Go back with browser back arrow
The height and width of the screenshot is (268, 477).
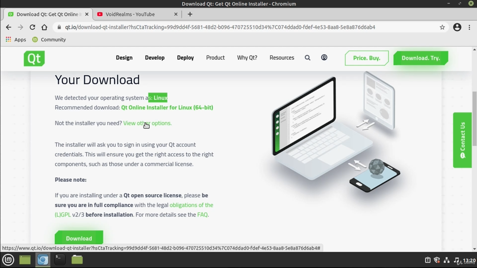pyautogui.click(x=9, y=27)
